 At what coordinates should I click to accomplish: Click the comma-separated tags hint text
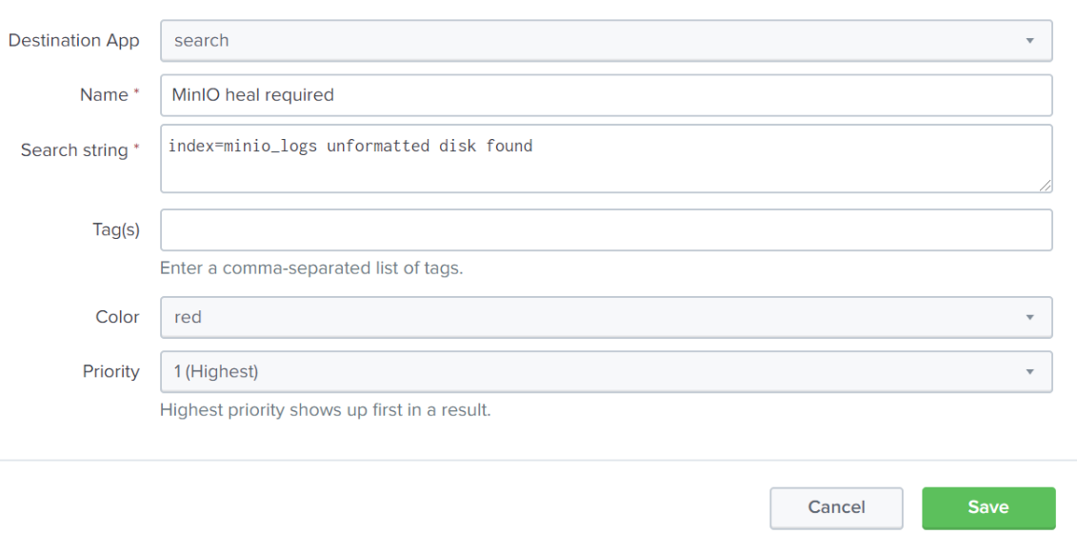point(311,268)
